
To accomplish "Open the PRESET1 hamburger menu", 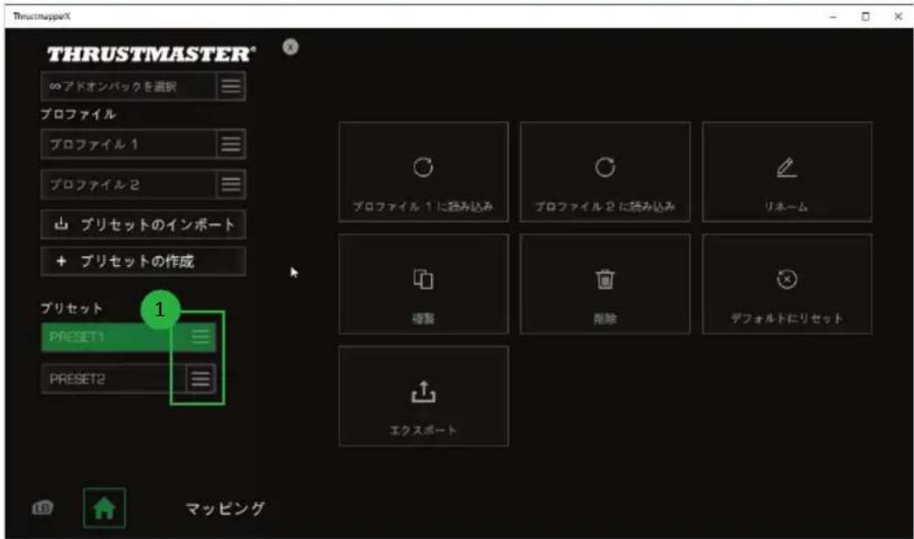I will click(200, 337).
